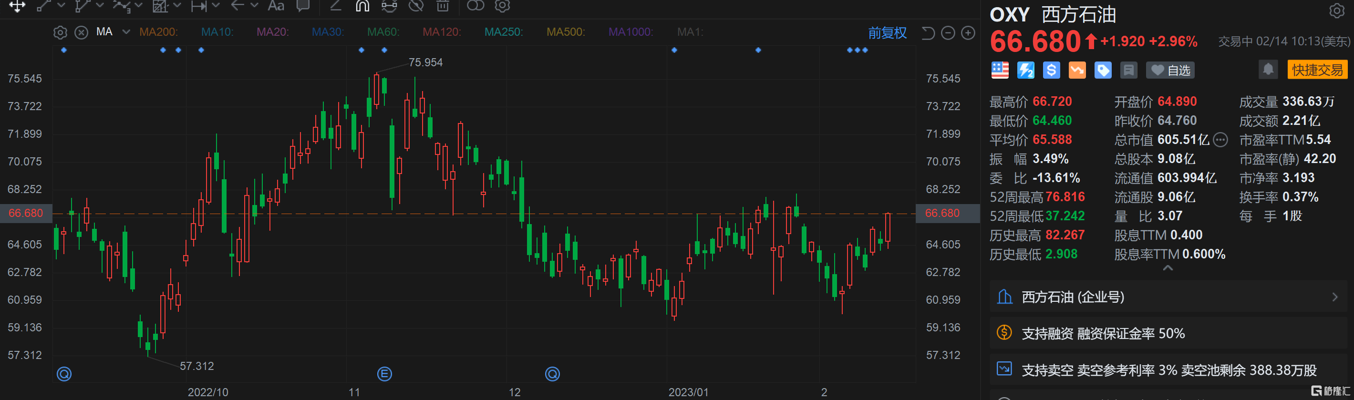1354x400 pixels.
Task: Expand parallel channel tool options arrow
Action: 100,6
